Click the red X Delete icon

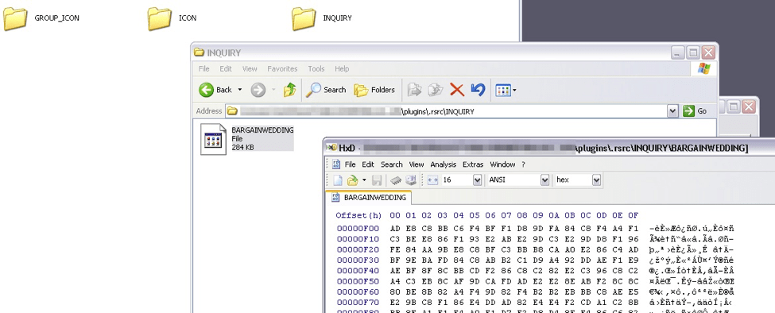pyautogui.click(x=457, y=90)
